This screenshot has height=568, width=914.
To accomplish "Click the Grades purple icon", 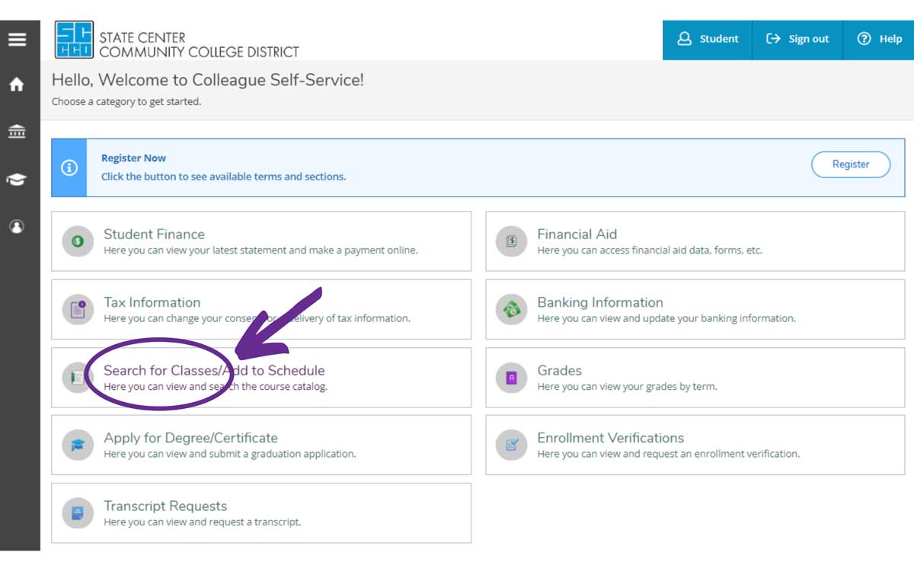I will (511, 378).
